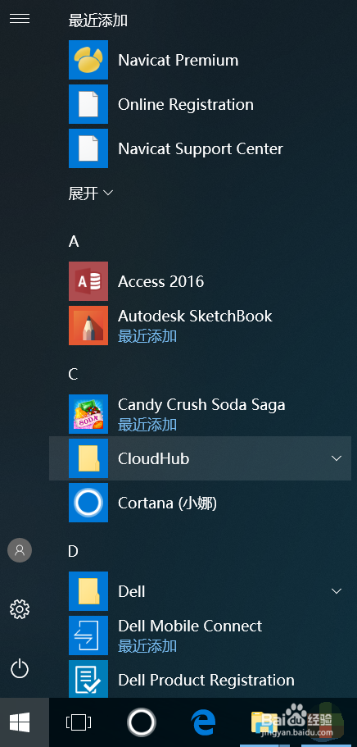Select Autodesk SketchBook text label
The image size is (357, 747).
[x=195, y=316]
